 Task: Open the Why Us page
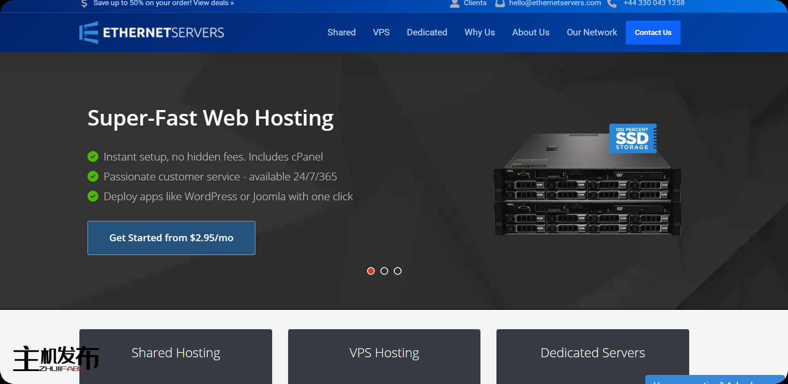point(479,32)
